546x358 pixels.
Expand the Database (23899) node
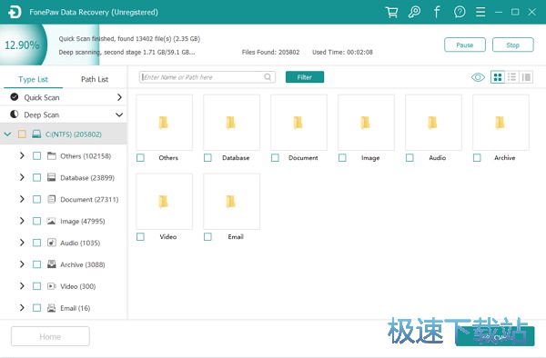click(22, 177)
